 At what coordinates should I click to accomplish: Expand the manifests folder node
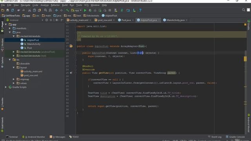pyautogui.click(x=10, y=28)
